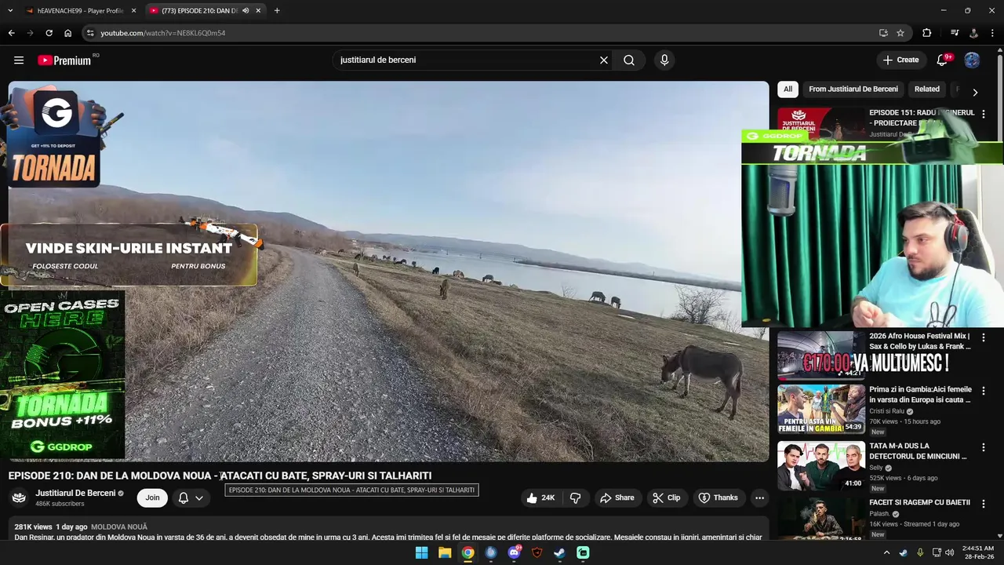Reload the current page
This screenshot has height=565, width=1004.
49,33
